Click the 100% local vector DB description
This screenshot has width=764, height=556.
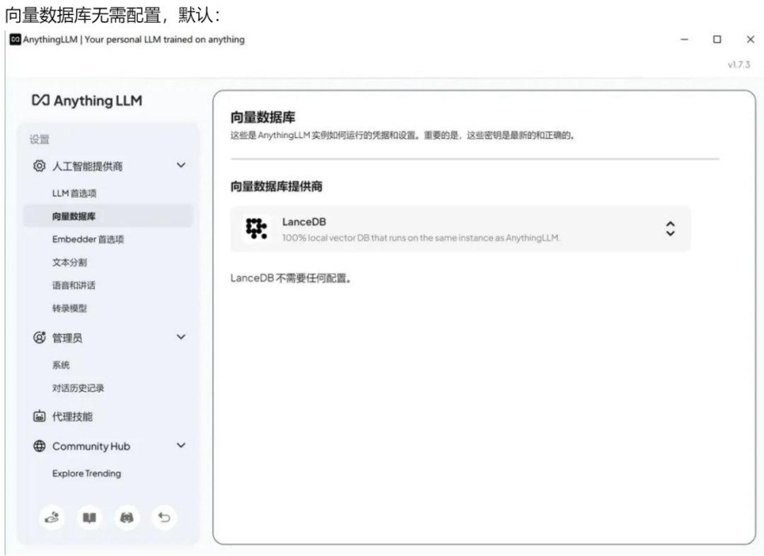[x=421, y=238]
